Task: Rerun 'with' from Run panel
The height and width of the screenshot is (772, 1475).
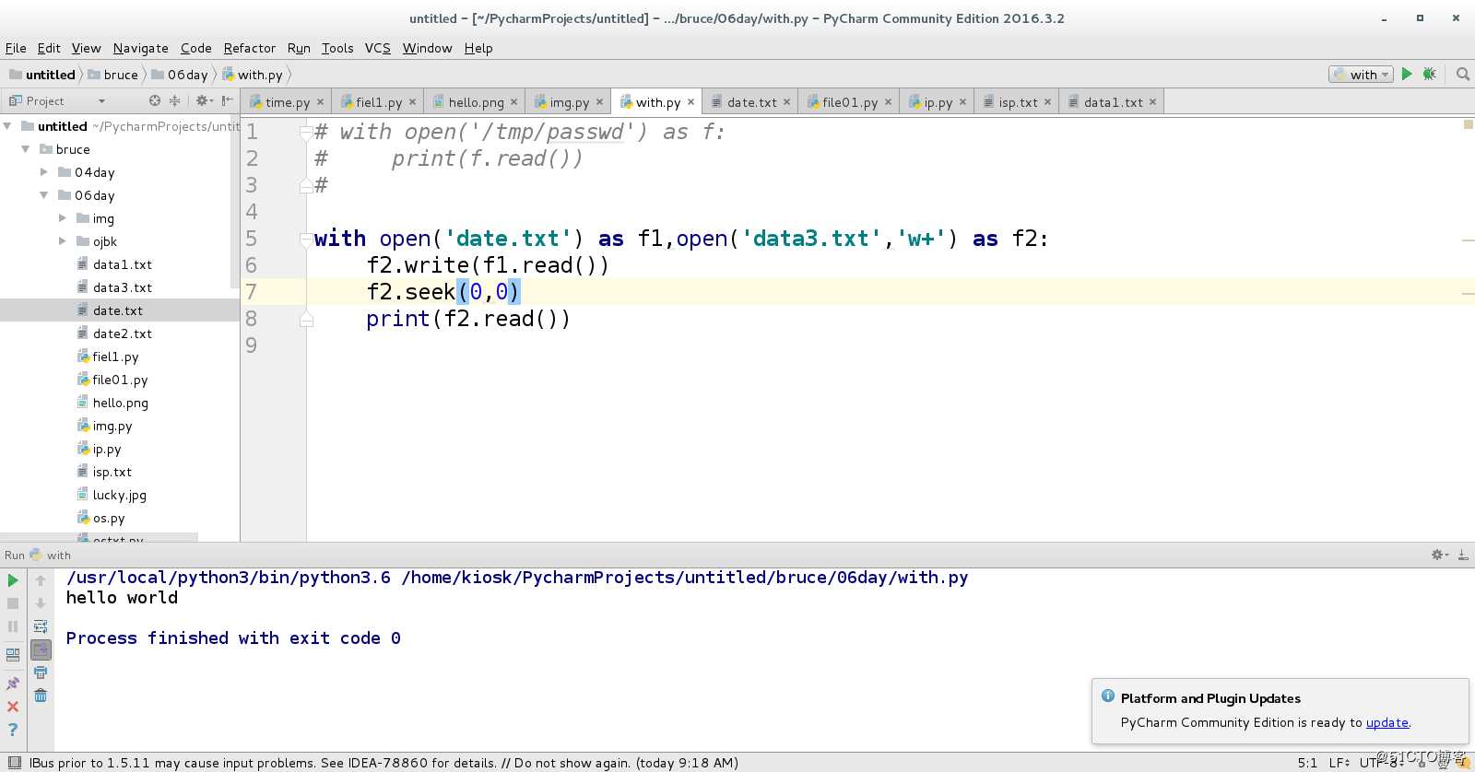Action: (13, 580)
